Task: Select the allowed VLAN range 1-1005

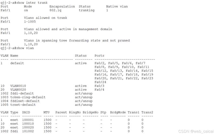Action: click(x=30, y=22)
